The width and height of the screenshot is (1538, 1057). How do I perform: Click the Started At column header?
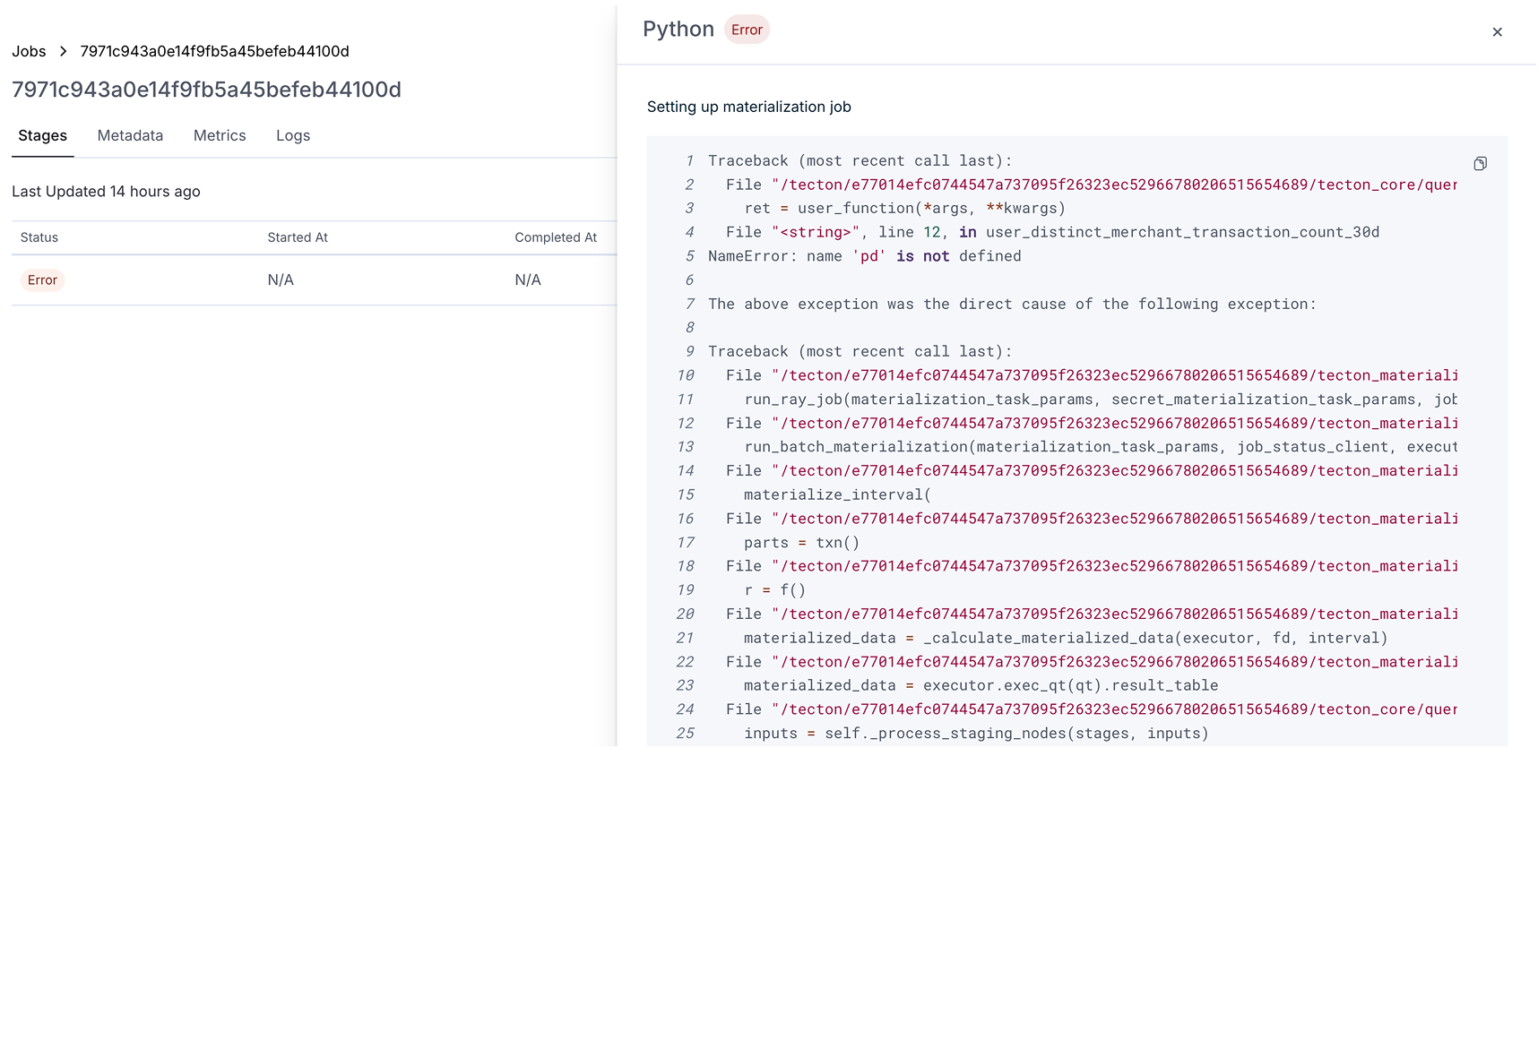(x=298, y=237)
